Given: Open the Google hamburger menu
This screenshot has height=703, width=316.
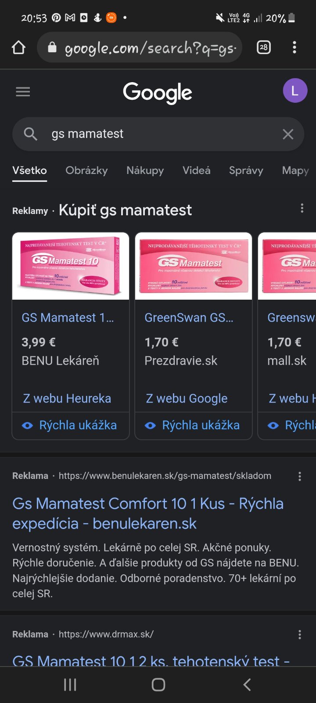Looking at the screenshot, I should coord(23,92).
